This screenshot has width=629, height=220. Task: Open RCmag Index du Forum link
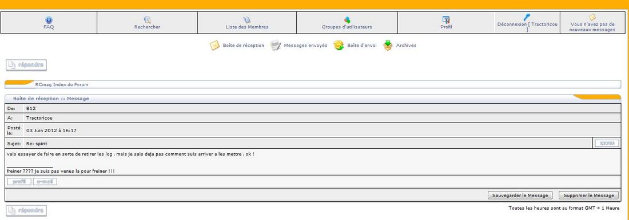[x=61, y=84]
